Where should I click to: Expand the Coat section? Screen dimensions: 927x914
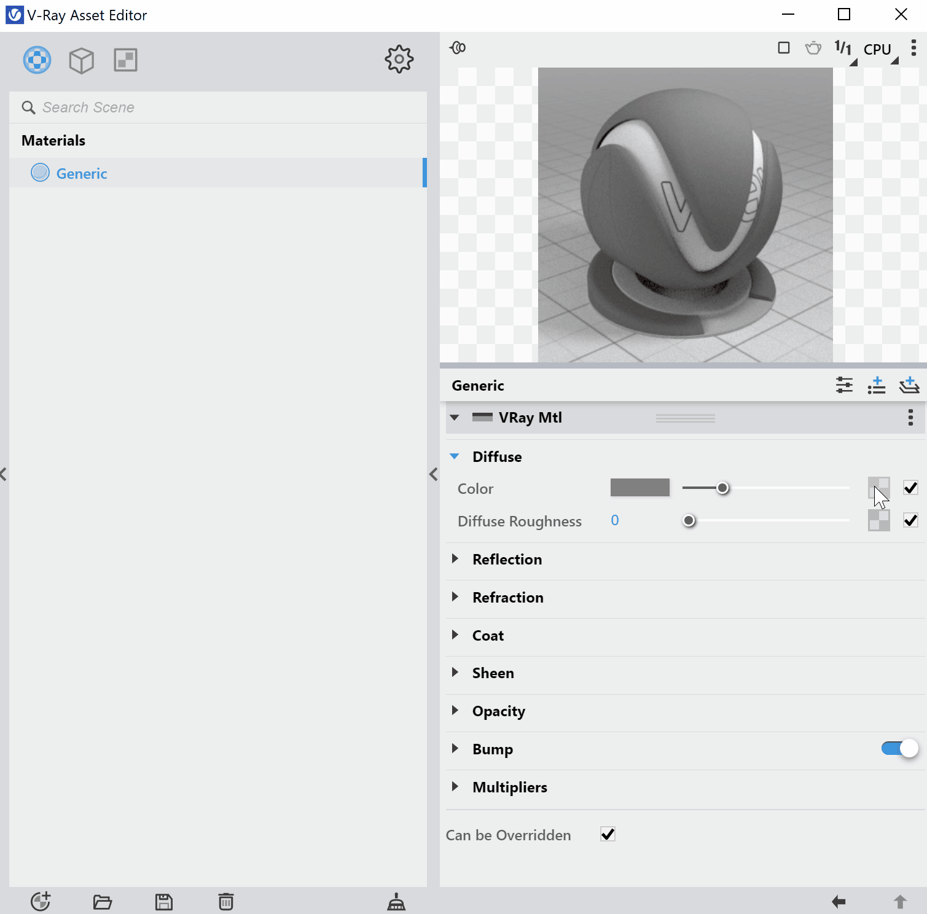pyautogui.click(x=455, y=635)
